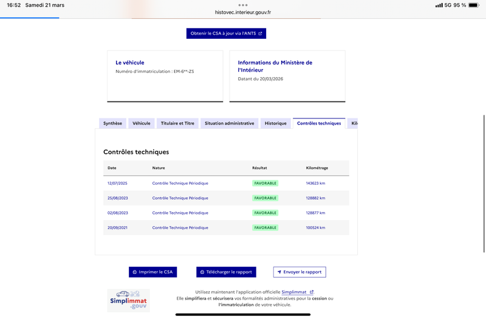Click the Informations du Ministère de l'Intérieur card
This screenshot has height=319, width=486.
pos(287,77)
